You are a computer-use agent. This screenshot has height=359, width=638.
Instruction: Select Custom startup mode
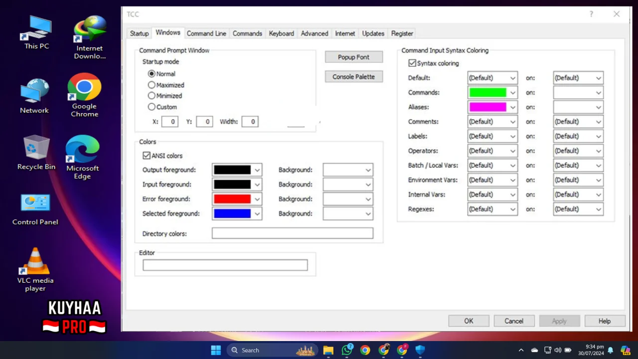152,107
